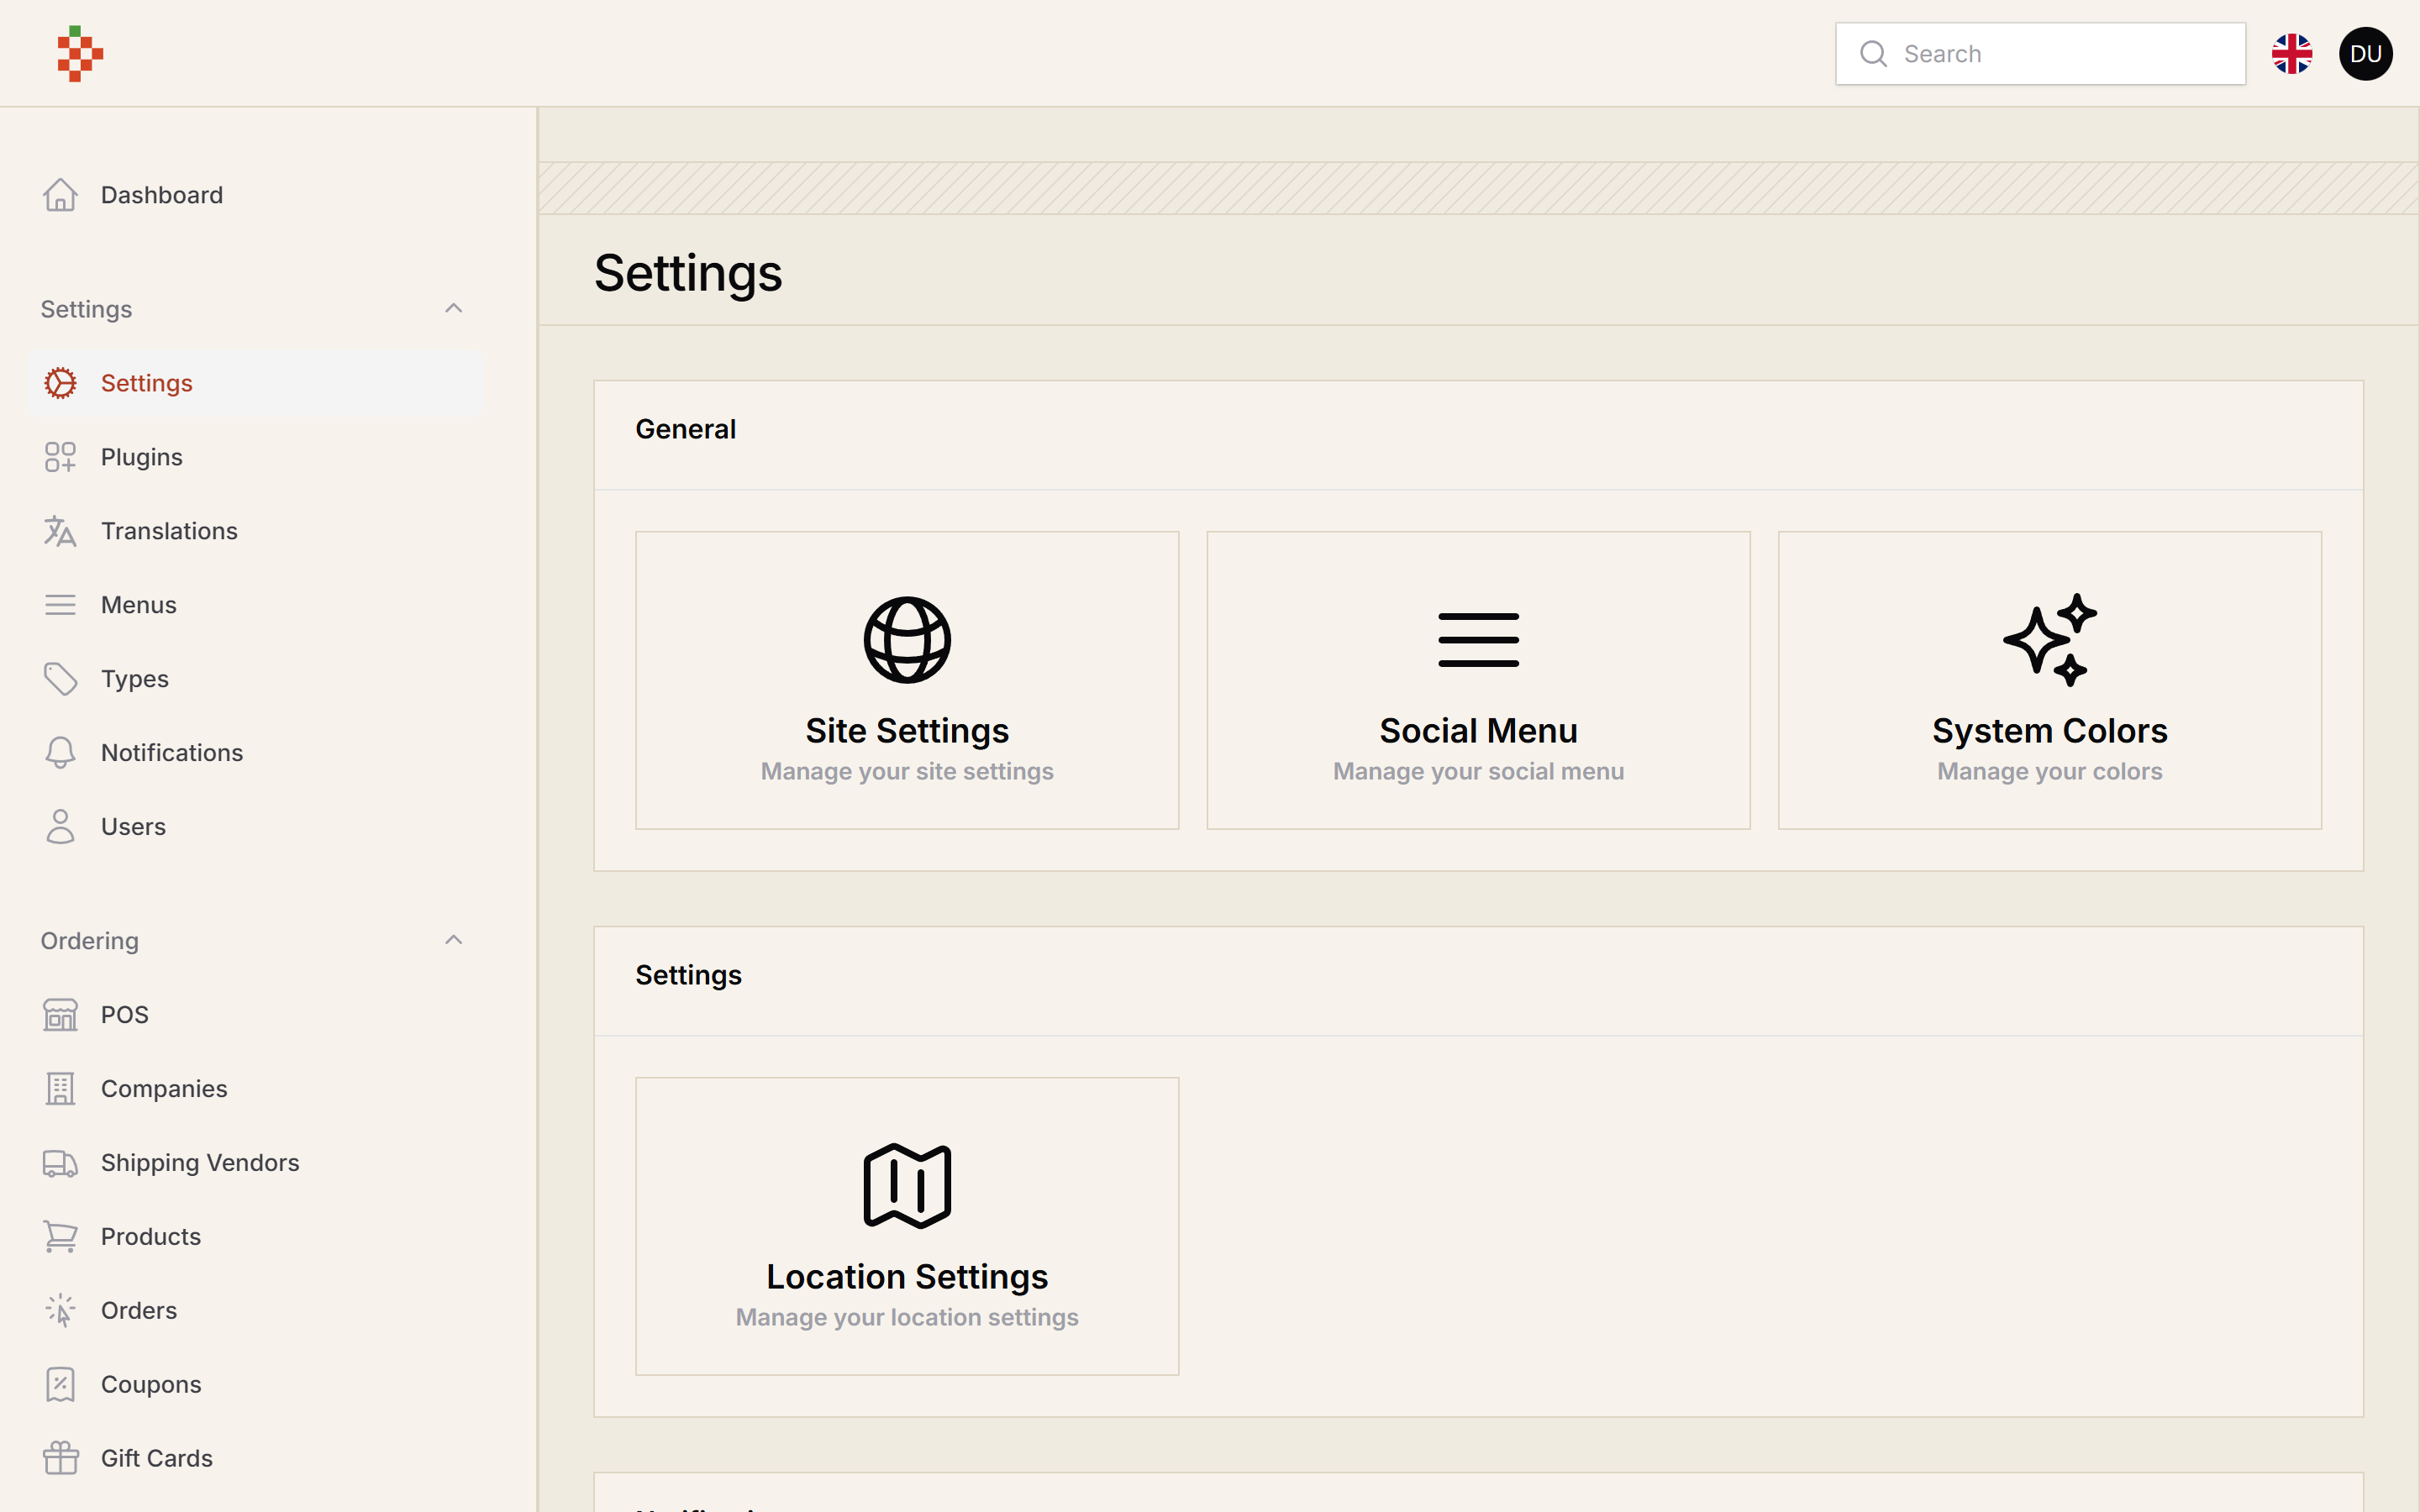
Task: Click the Users person icon
Action: tap(60, 827)
